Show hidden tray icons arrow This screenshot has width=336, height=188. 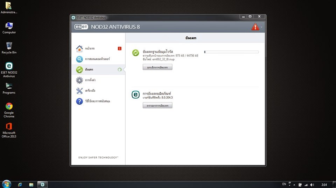[294, 185]
